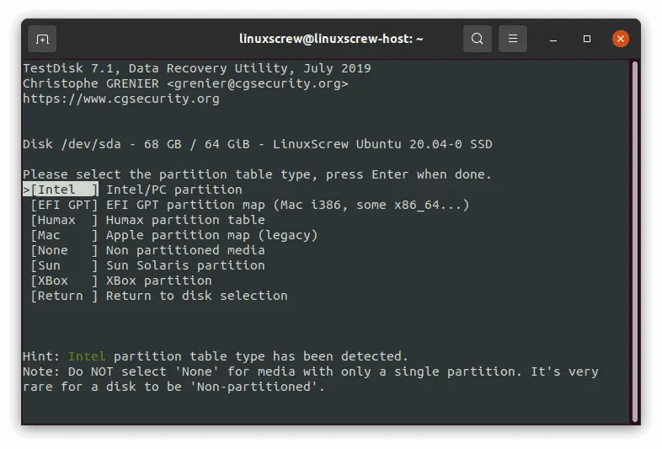Maximize the terminal window
The height and width of the screenshot is (449, 662).
tap(587, 39)
